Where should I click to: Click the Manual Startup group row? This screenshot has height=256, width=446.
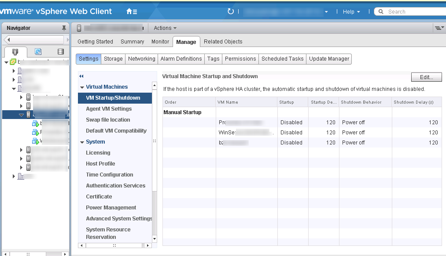[302, 112]
